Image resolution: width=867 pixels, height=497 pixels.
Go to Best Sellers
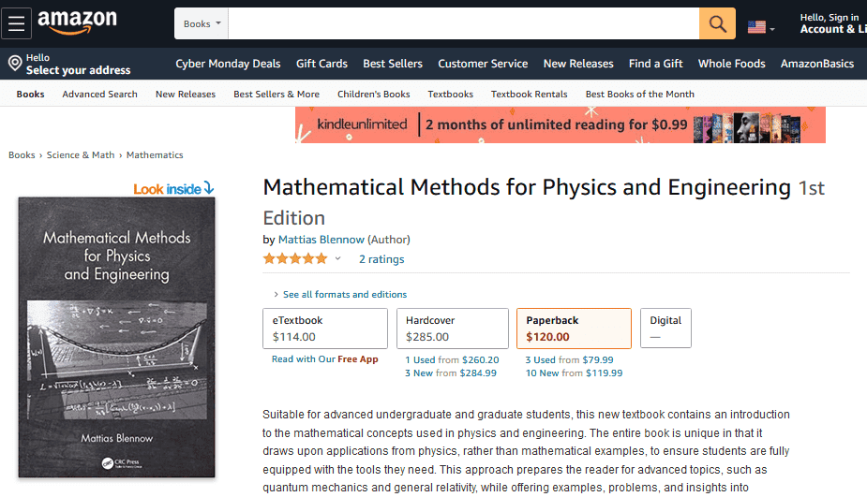pos(393,64)
